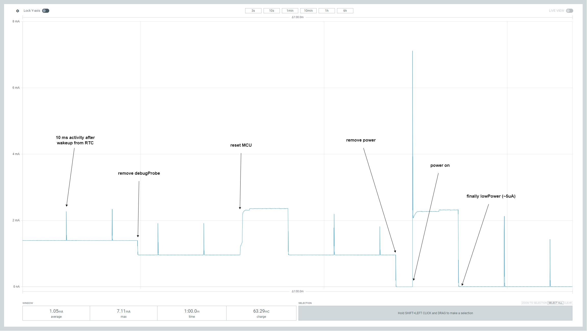This screenshot has height=331, width=587.
Task: Select the 3s time window button
Action: [253, 11]
